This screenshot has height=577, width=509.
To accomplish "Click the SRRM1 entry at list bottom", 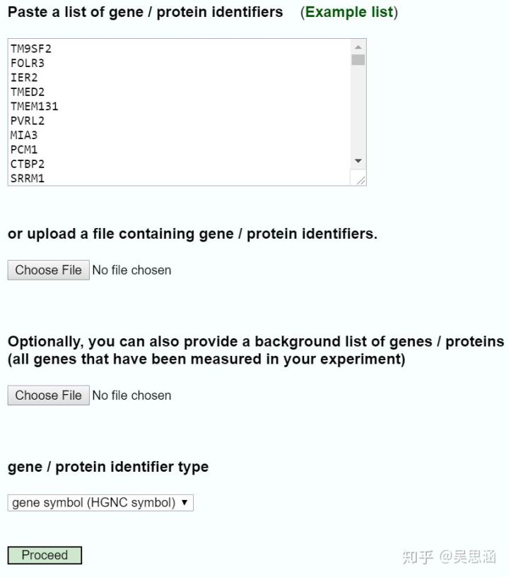I will coord(28,178).
